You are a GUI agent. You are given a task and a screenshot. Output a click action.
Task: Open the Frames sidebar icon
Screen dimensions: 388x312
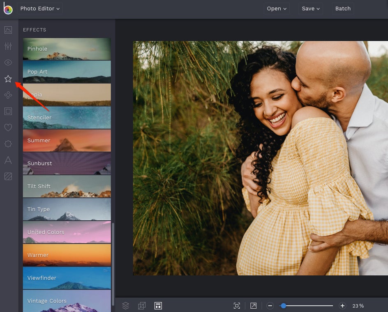coord(8,111)
